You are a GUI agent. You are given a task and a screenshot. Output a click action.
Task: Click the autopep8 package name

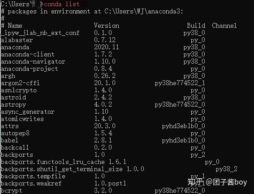pos(15,134)
